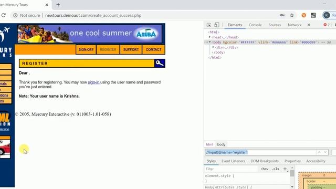This screenshot has width=336, height=189.
Task: Click the body breadcrumb
Action: (x=221, y=144)
